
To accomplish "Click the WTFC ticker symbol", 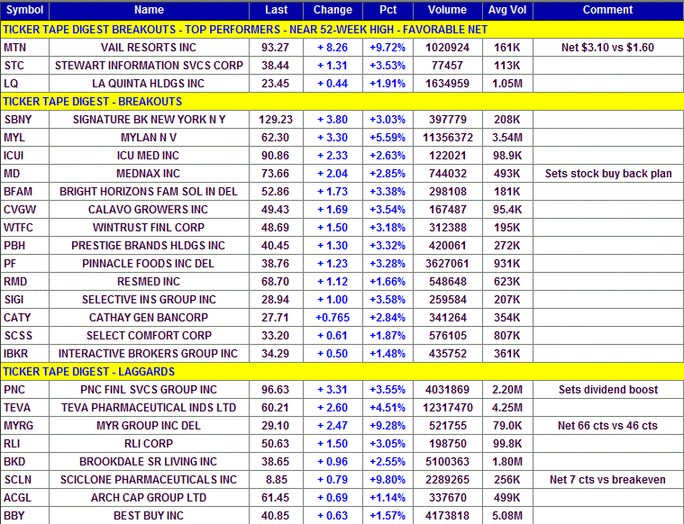I will [x=18, y=227].
